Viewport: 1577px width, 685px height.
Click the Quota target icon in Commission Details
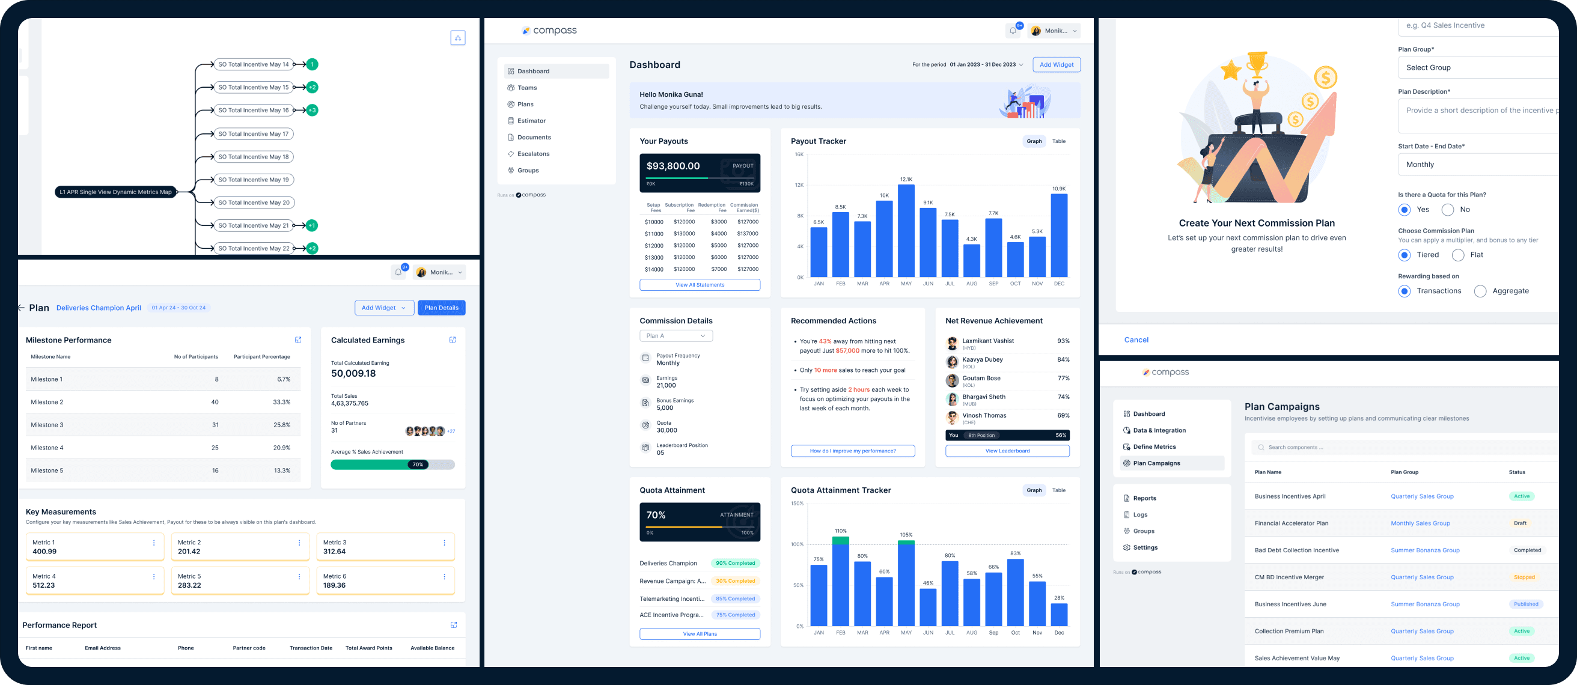point(645,425)
